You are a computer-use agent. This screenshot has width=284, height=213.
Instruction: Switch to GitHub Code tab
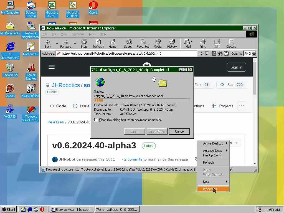58,106
